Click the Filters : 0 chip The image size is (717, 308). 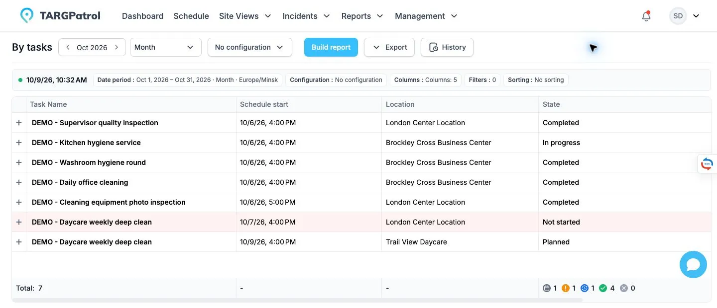[x=482, y=80]
